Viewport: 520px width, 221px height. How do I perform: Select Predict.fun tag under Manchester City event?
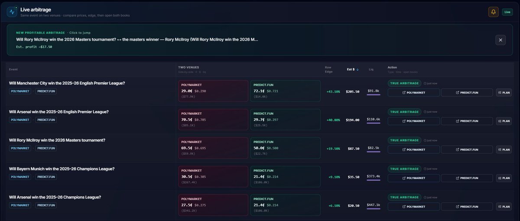coord(46,92)
